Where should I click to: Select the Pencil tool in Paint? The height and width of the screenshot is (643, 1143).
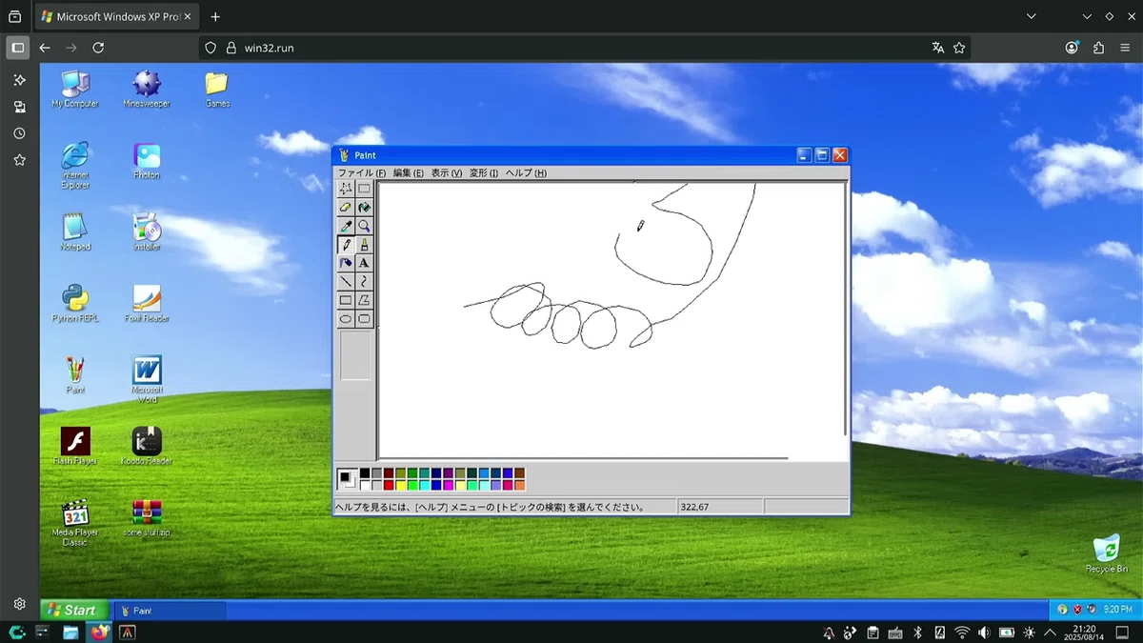(x=346, y=244)
